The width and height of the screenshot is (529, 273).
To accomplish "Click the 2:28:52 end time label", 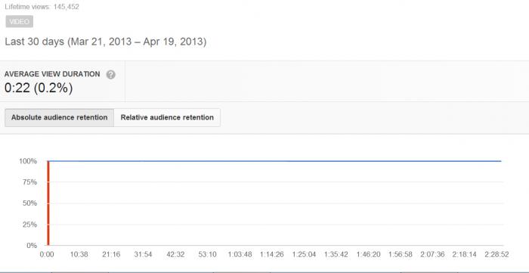I will (x=496, y=254).
